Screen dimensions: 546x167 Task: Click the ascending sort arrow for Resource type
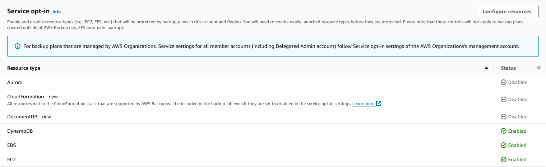click(486, 68)
